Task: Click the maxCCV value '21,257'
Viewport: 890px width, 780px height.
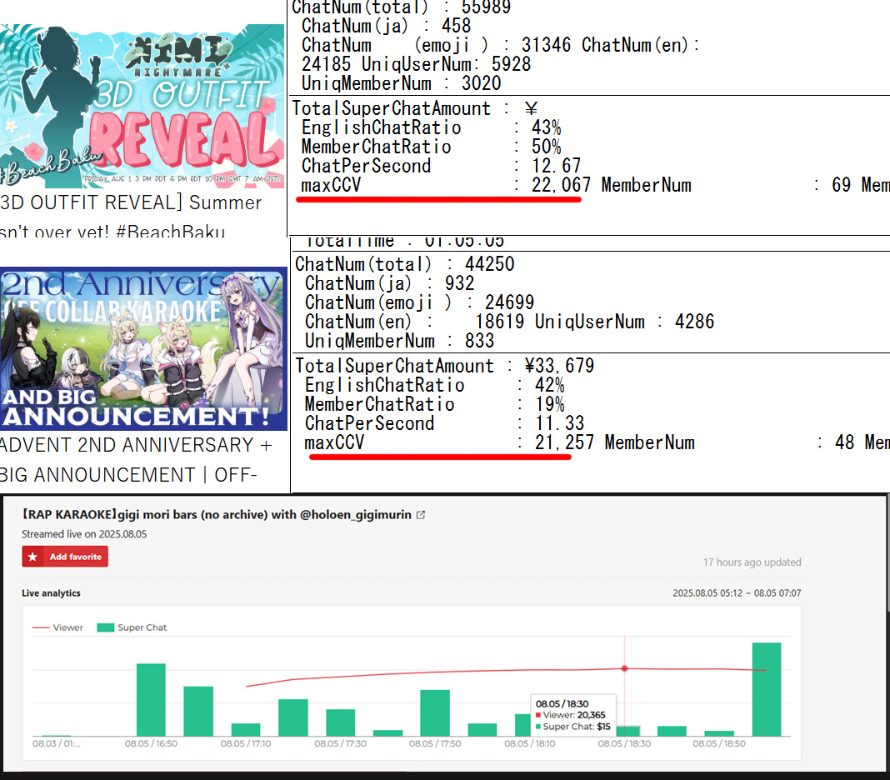Action: click(564, 442)
